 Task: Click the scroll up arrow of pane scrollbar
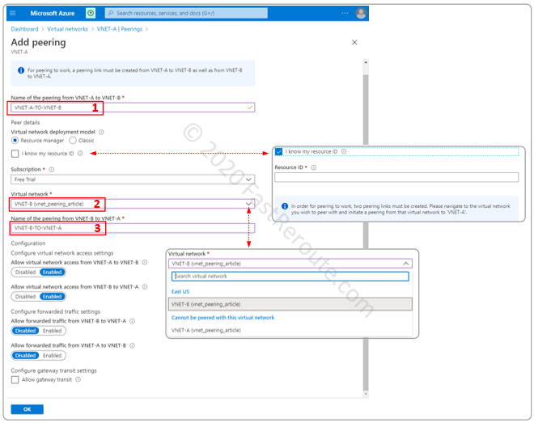click(x=366, y=62)
